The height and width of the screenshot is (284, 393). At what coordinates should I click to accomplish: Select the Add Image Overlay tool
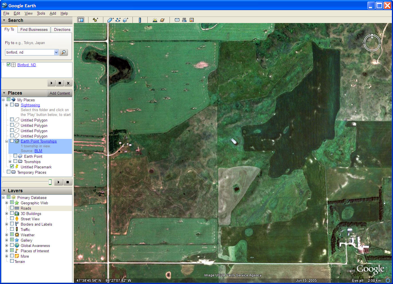tap(125, 20)
